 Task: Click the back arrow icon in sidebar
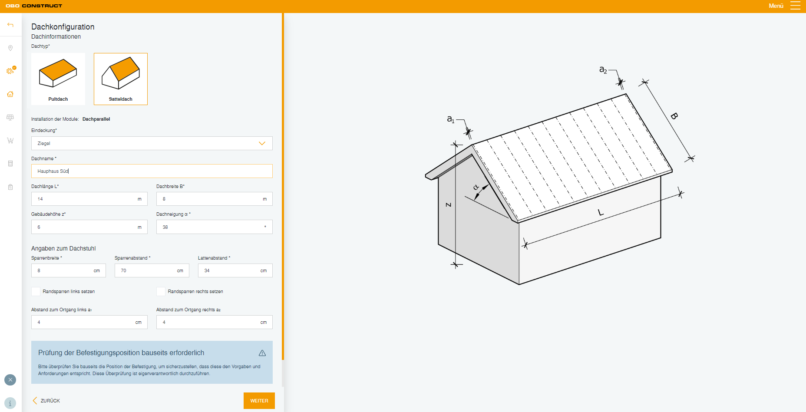10,25
